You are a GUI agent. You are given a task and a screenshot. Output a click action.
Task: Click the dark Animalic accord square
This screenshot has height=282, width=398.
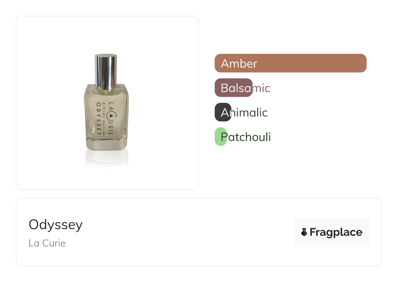pyautogui.click(x=223, y=112)
